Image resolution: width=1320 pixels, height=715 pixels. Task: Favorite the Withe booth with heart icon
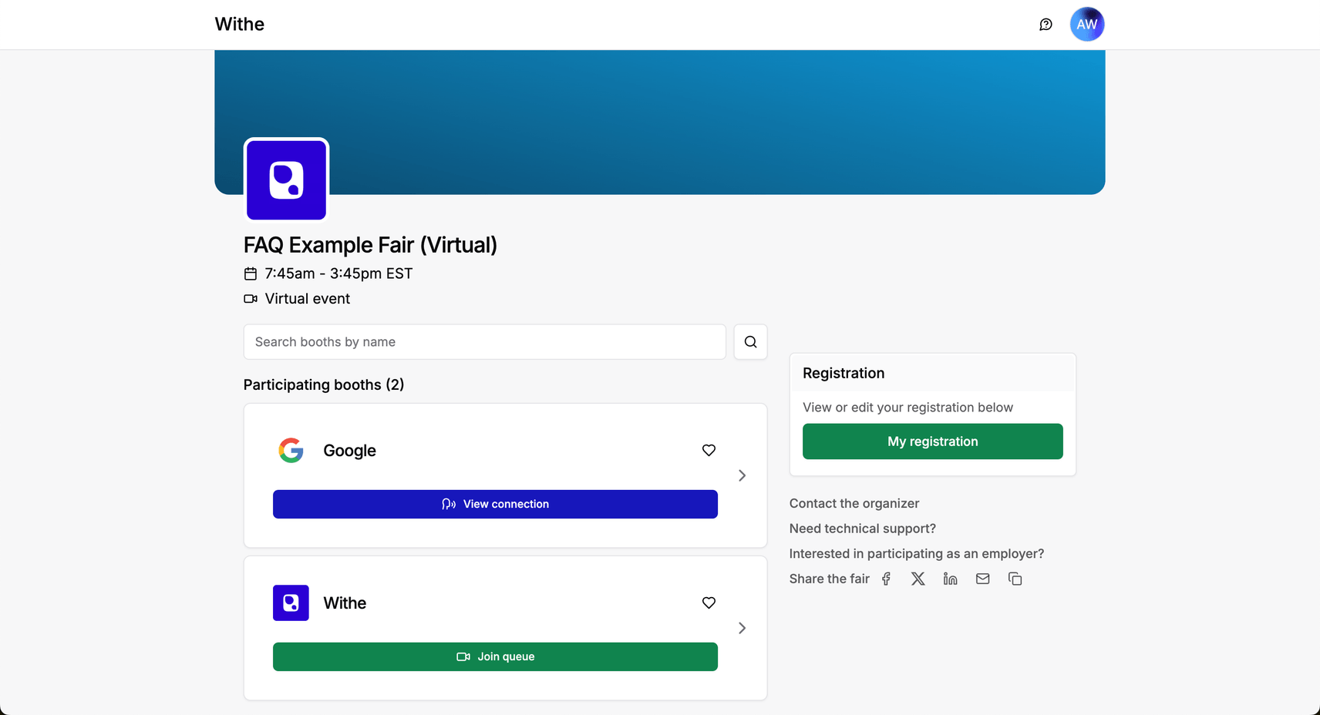point(709,603)
